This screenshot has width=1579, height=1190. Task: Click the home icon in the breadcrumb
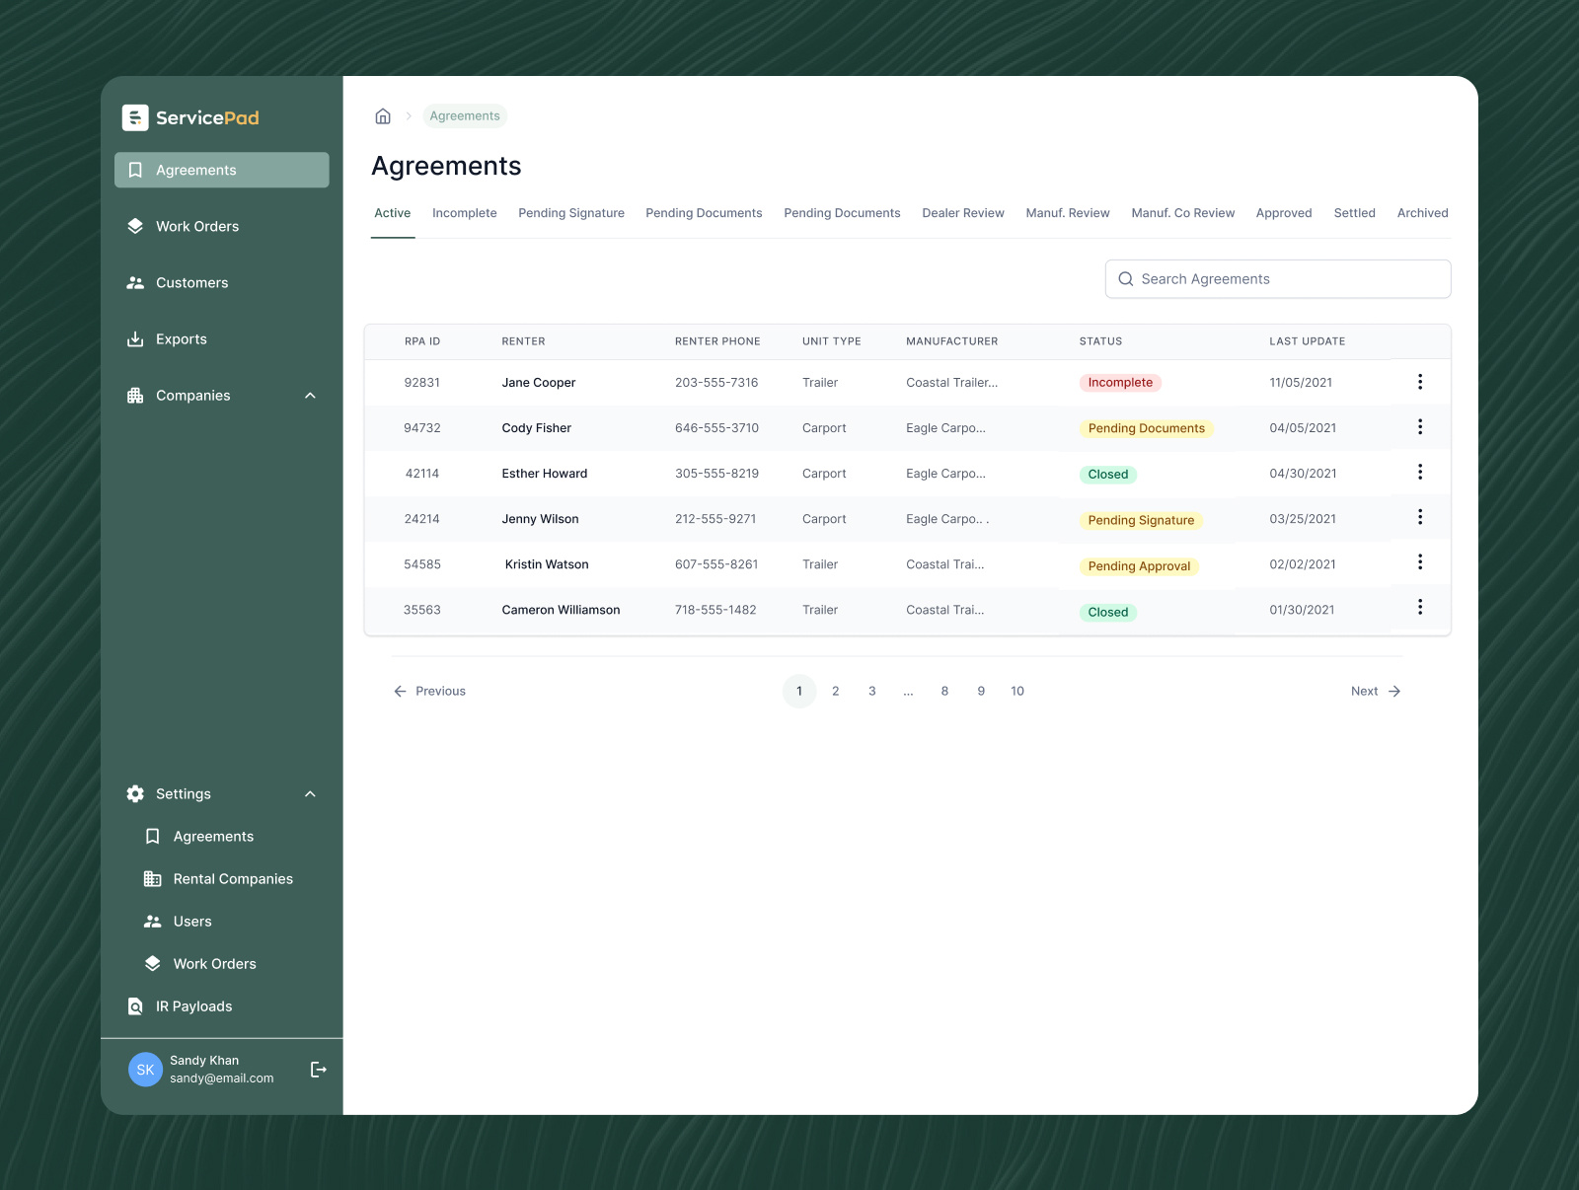382,115
